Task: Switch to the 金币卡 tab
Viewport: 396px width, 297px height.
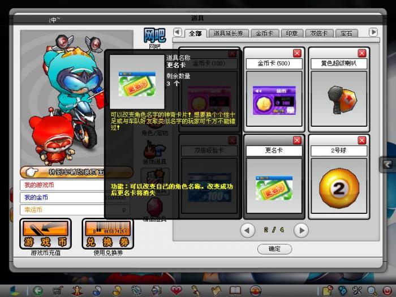Action: click(x=265, y=33)
